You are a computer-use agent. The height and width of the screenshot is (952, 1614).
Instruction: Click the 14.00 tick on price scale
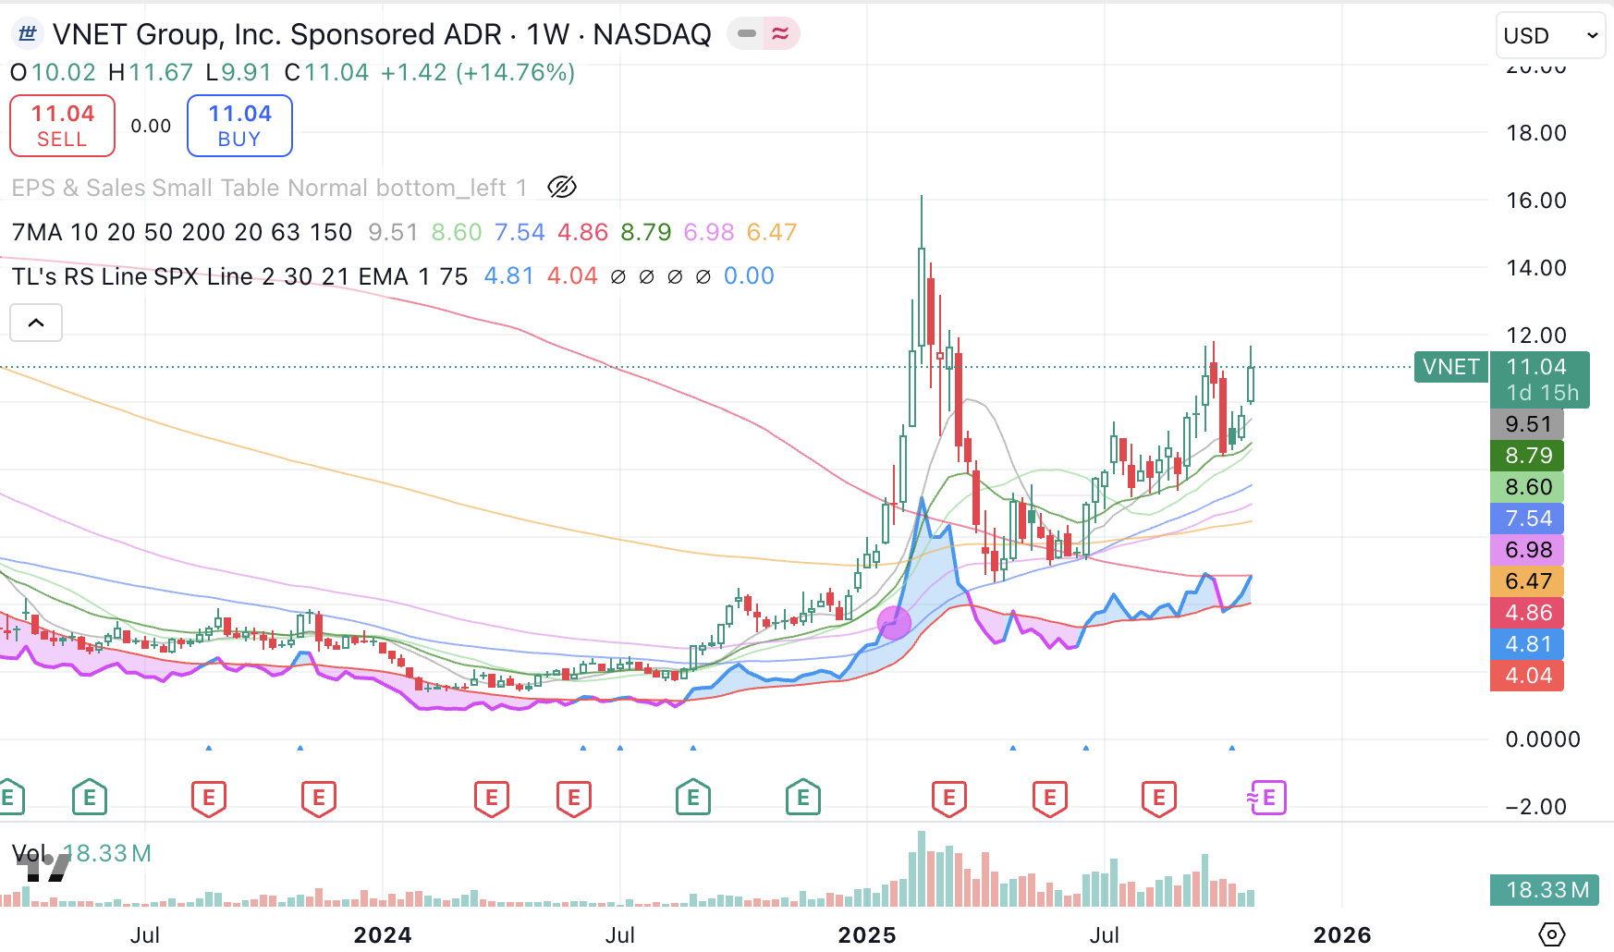tap(1536, 268)
